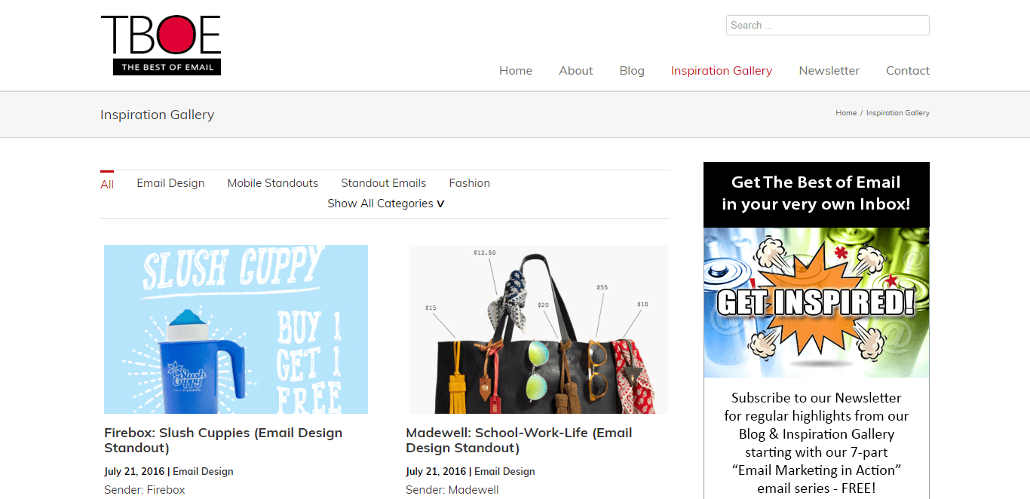This screenshot has width=1030, height=499.
Task: Open the Slush Cuppy email thumbnail
Action: pos(236,329)
